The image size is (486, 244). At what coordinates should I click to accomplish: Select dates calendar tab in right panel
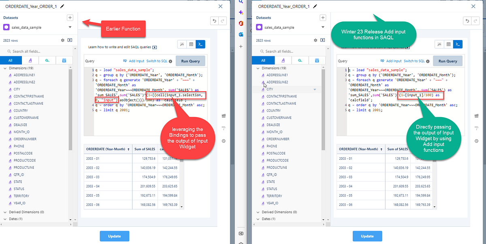click(x=317, y=60)
